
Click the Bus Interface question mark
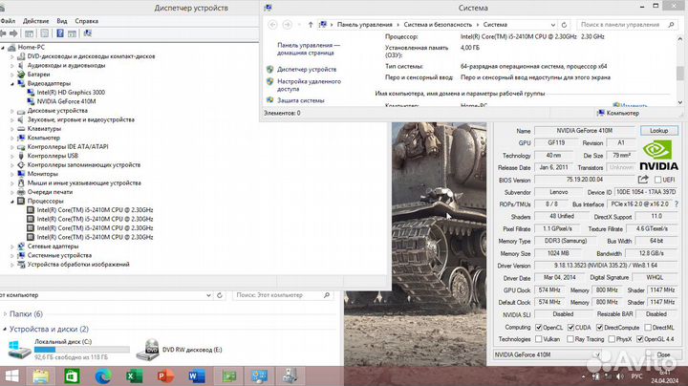[677, 204]
